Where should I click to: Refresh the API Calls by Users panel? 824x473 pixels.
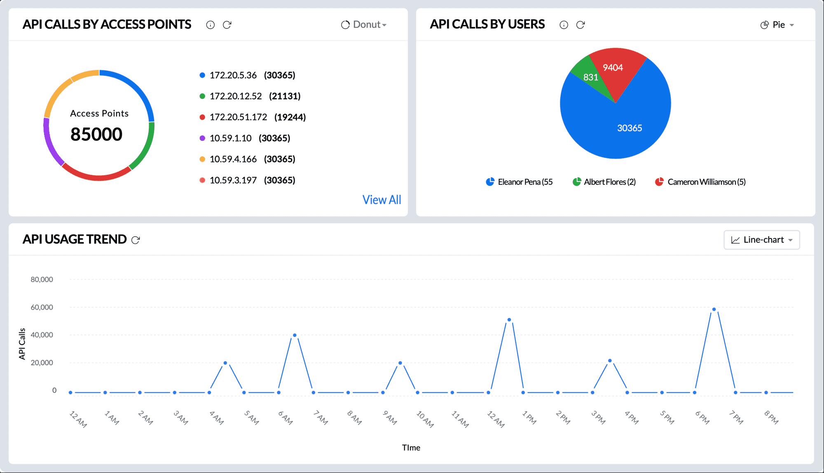(x=581, y=25)
